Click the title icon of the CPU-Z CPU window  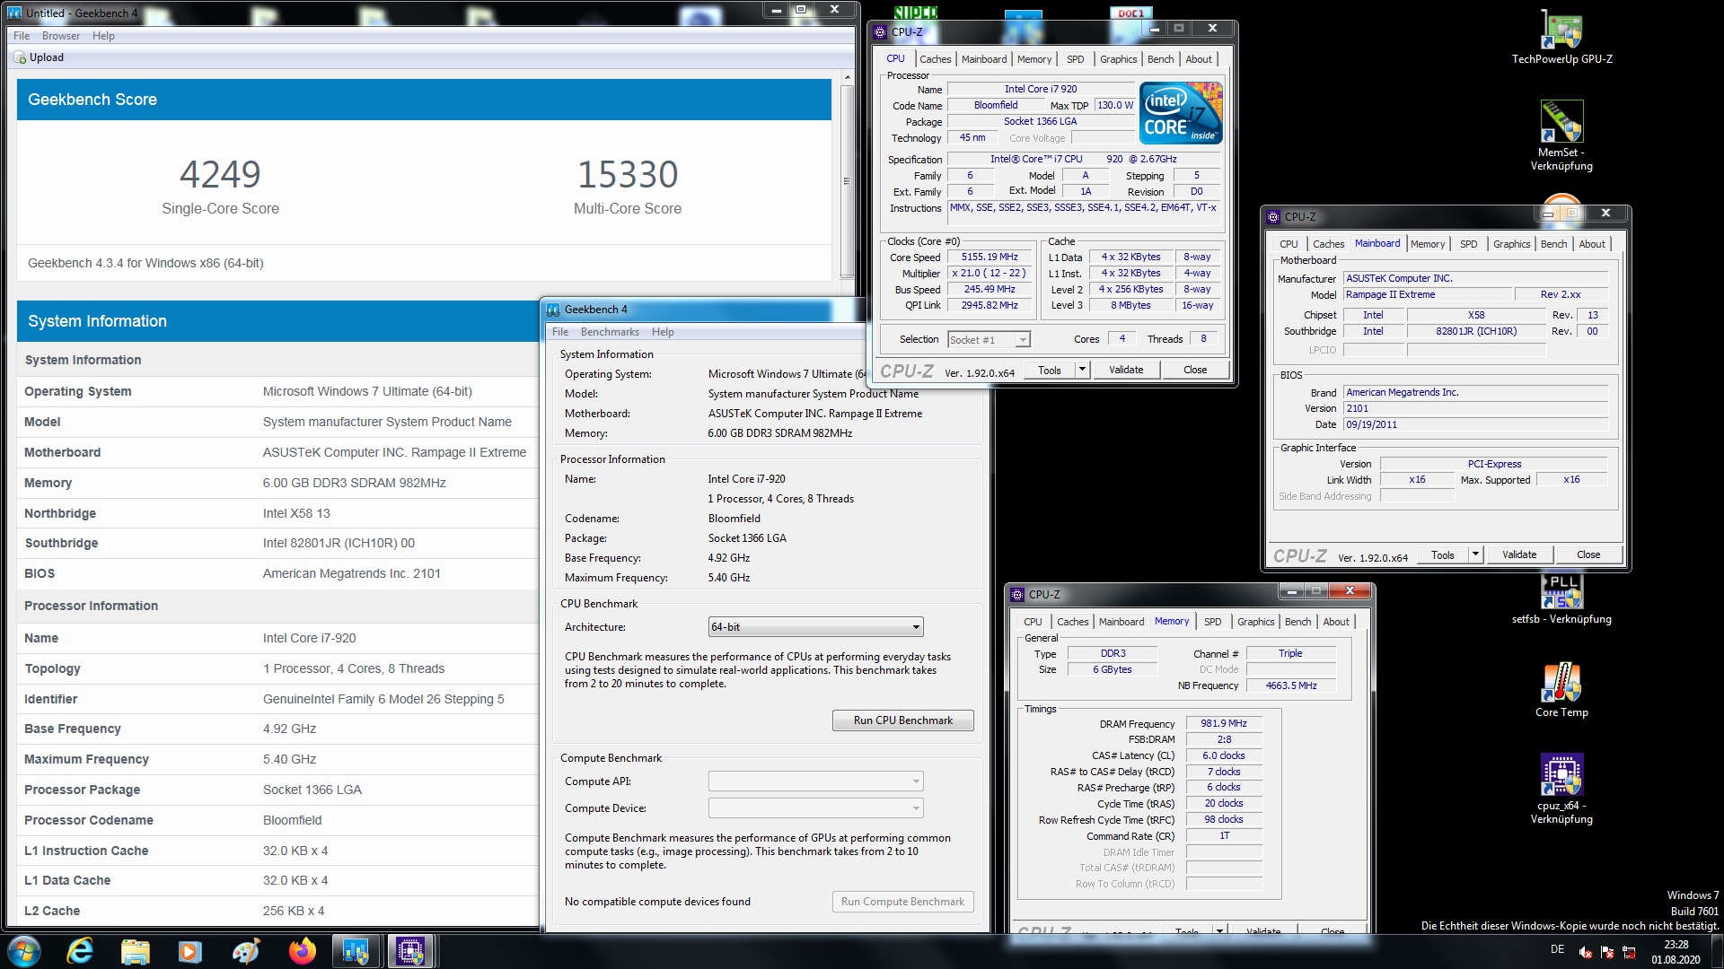click(881, 31)
